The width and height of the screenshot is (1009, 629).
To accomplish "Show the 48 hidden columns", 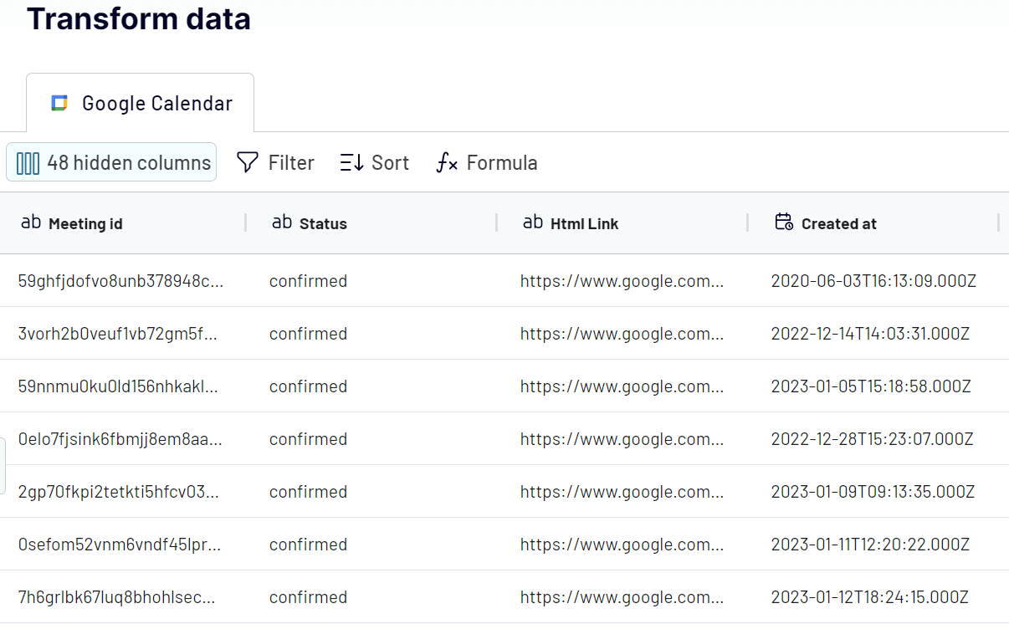I will pos(111,162).
